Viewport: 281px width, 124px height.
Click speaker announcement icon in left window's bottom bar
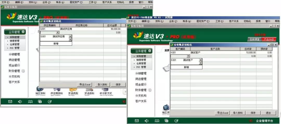coord(20,102)
